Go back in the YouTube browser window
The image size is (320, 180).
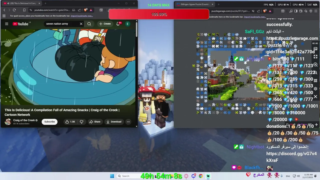click(x=4, y=10)
